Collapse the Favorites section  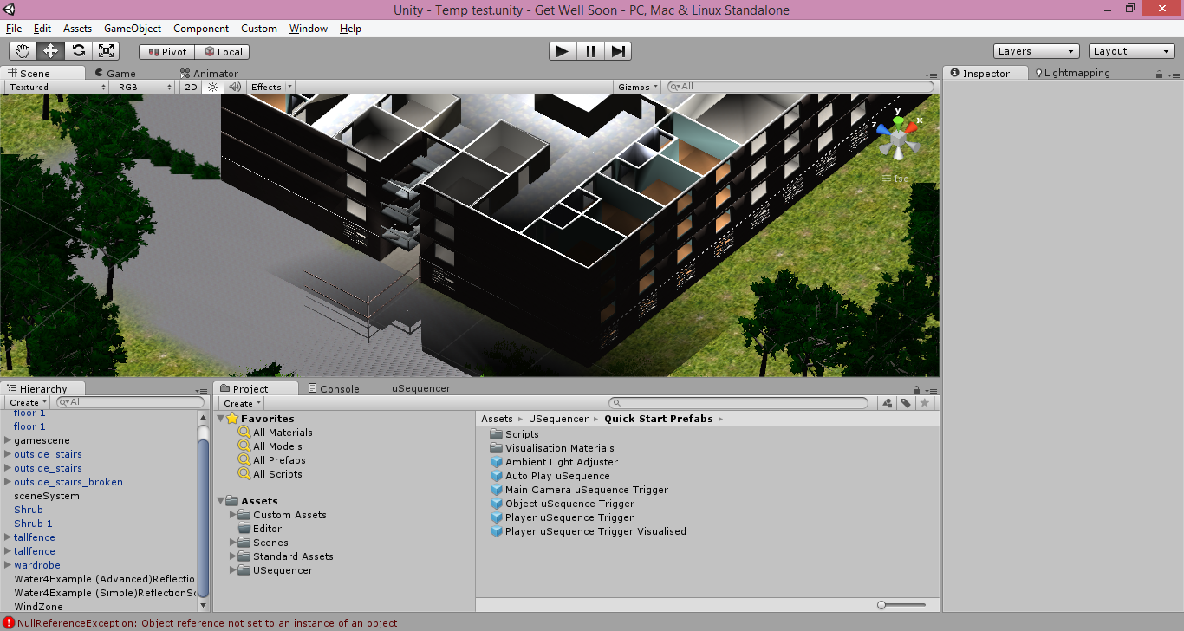pyautogui.click(x=220, y=419)
